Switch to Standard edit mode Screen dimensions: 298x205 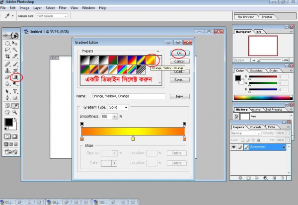(7, 137)
